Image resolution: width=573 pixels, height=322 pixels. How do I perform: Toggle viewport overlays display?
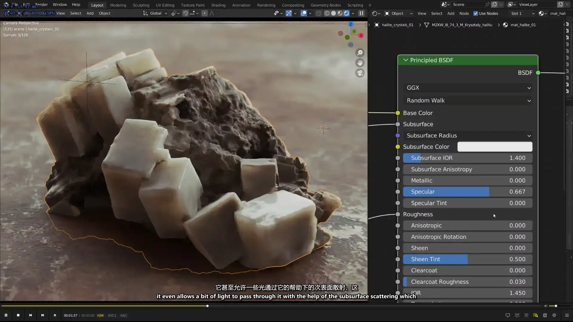point(304,13)
